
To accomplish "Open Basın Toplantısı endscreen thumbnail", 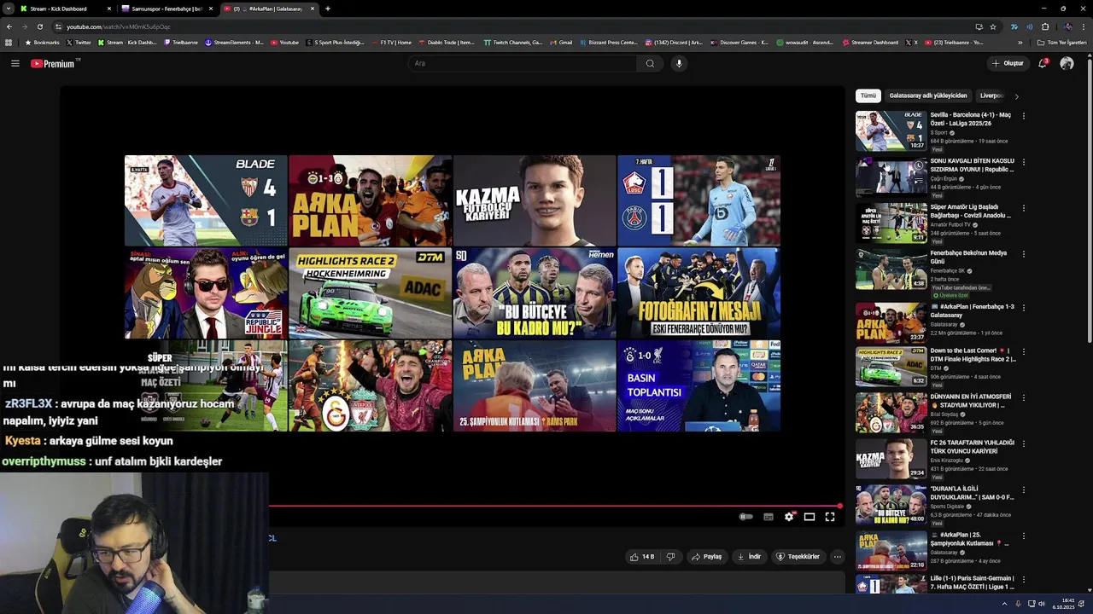I will (698, 386).
